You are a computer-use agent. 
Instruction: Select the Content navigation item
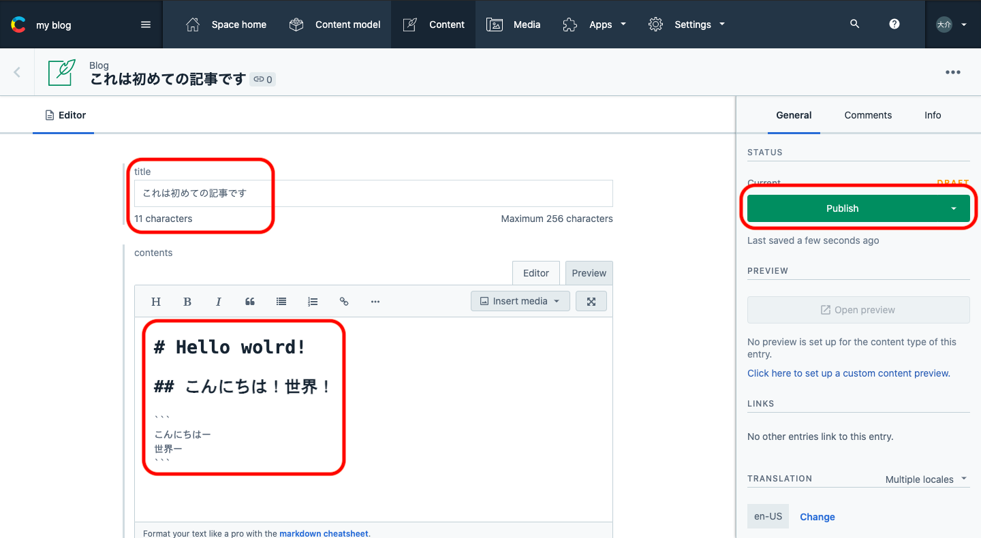point(433,25)
